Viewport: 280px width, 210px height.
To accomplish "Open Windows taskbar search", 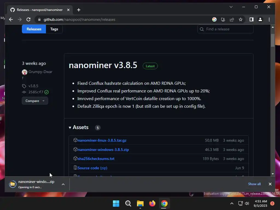I will pos(128,203).
